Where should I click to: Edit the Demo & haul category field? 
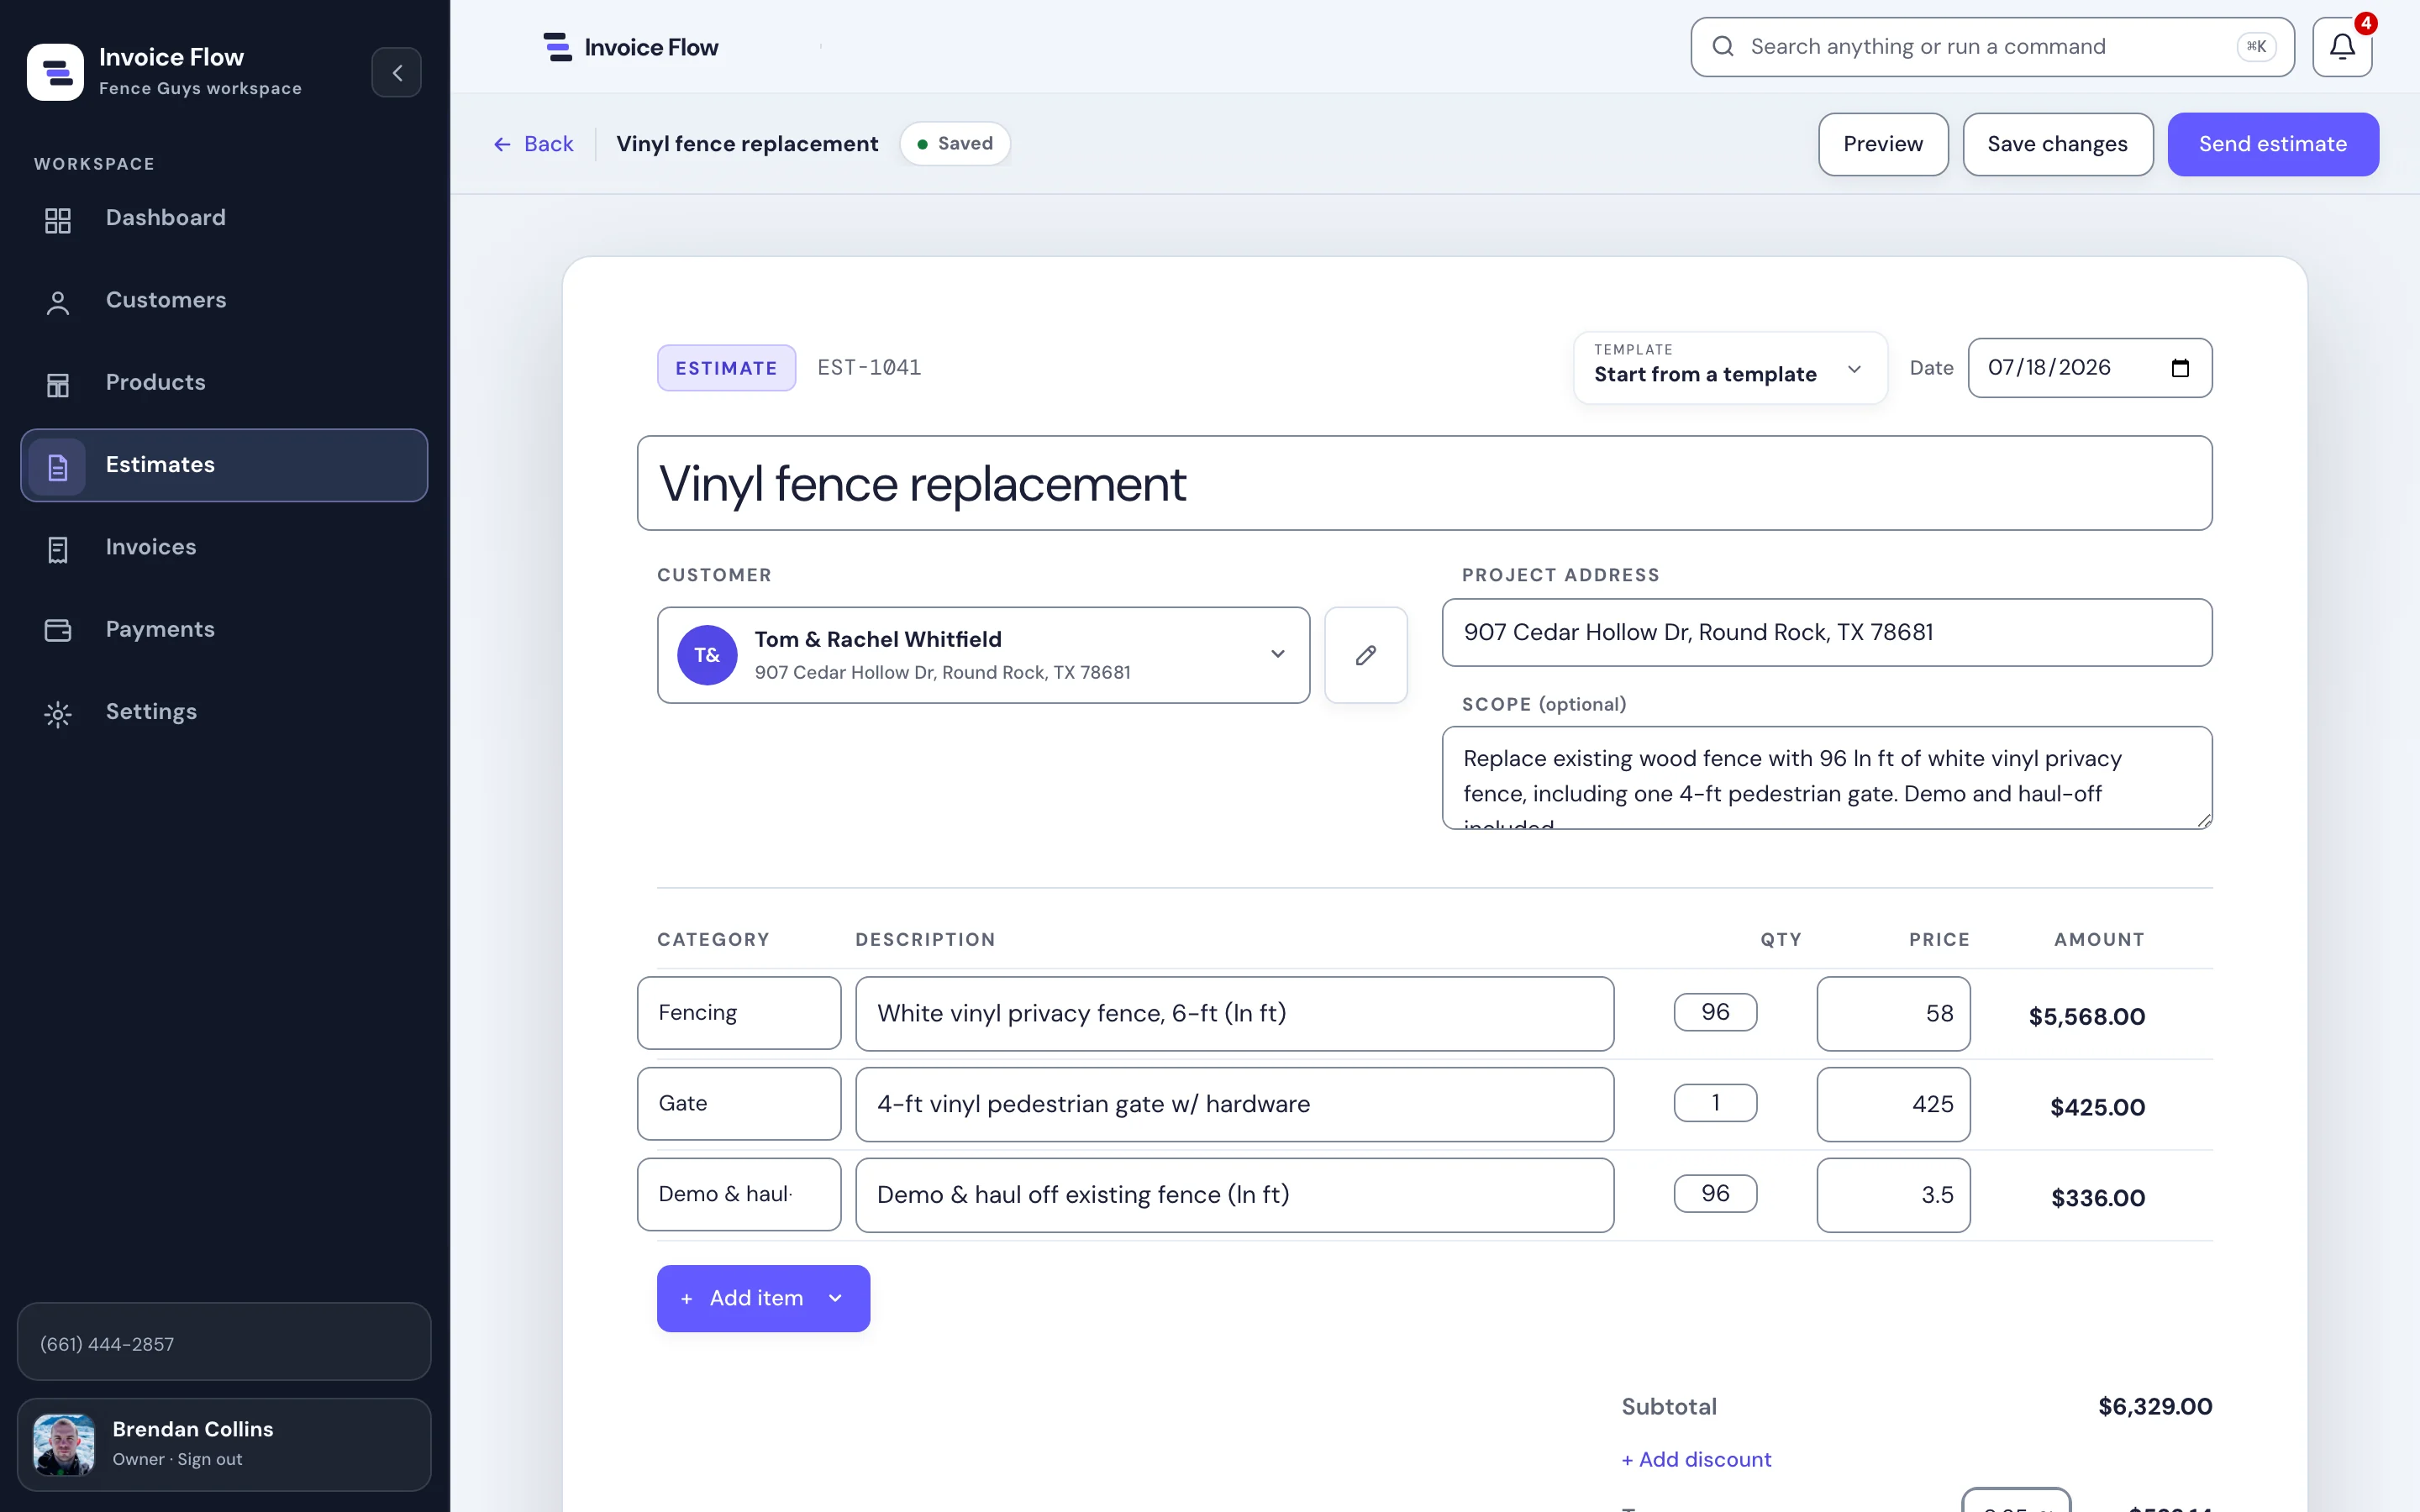(739, 1194)
